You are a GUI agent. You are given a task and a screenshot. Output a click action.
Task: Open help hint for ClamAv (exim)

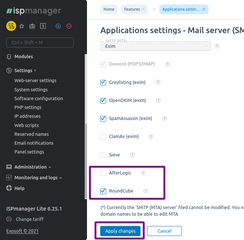point(151,137)
